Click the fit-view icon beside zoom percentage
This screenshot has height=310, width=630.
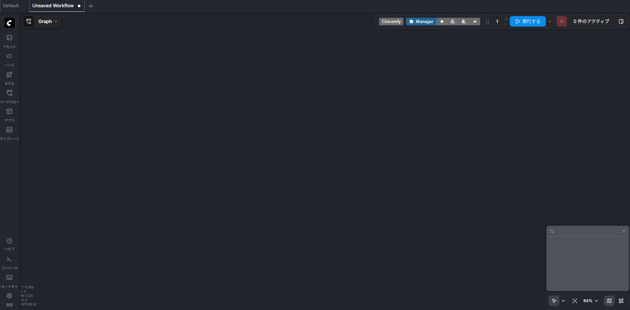(x=575, y=301)
